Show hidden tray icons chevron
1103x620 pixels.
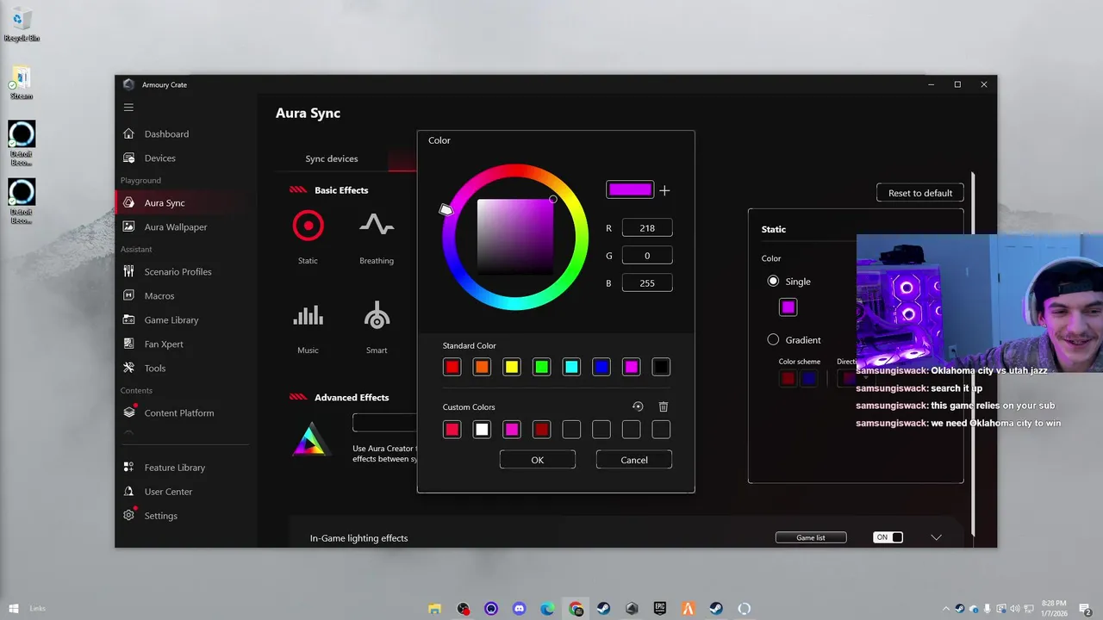[x=946, y=609]
